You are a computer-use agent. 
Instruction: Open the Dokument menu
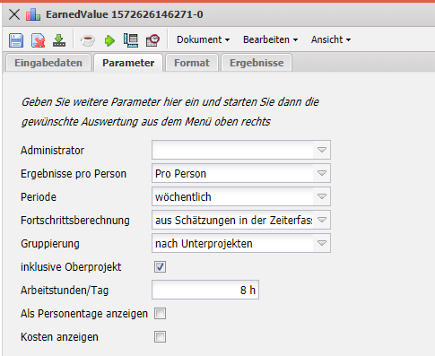pos(203,39)
